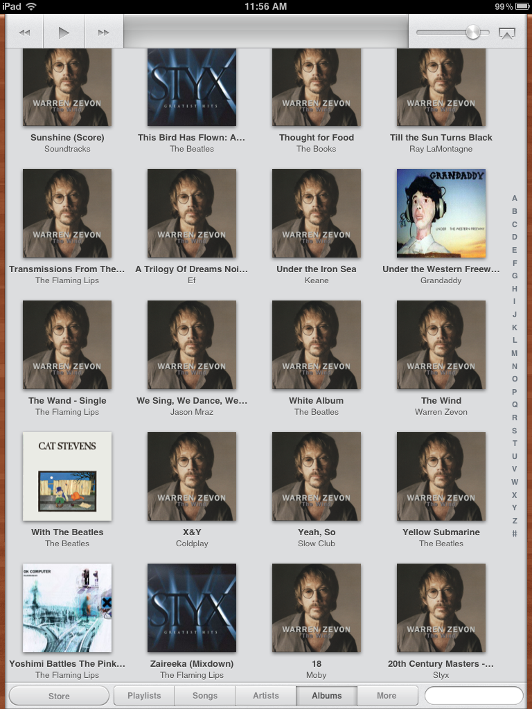Tap the playback progress bar
The width and height of the screenshot is (532, 709).
point(266,31)
